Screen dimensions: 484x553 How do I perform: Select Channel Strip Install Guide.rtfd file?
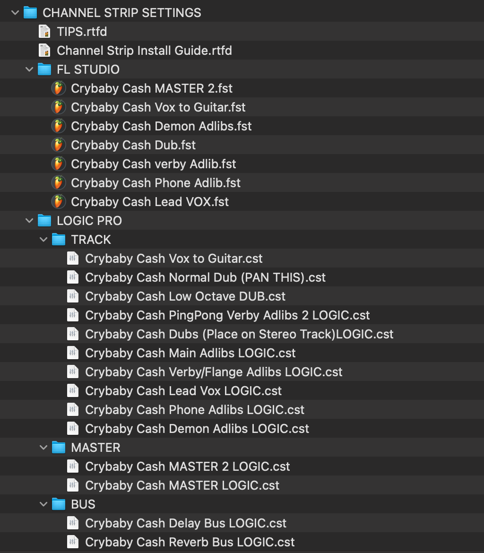click(144, 51)
